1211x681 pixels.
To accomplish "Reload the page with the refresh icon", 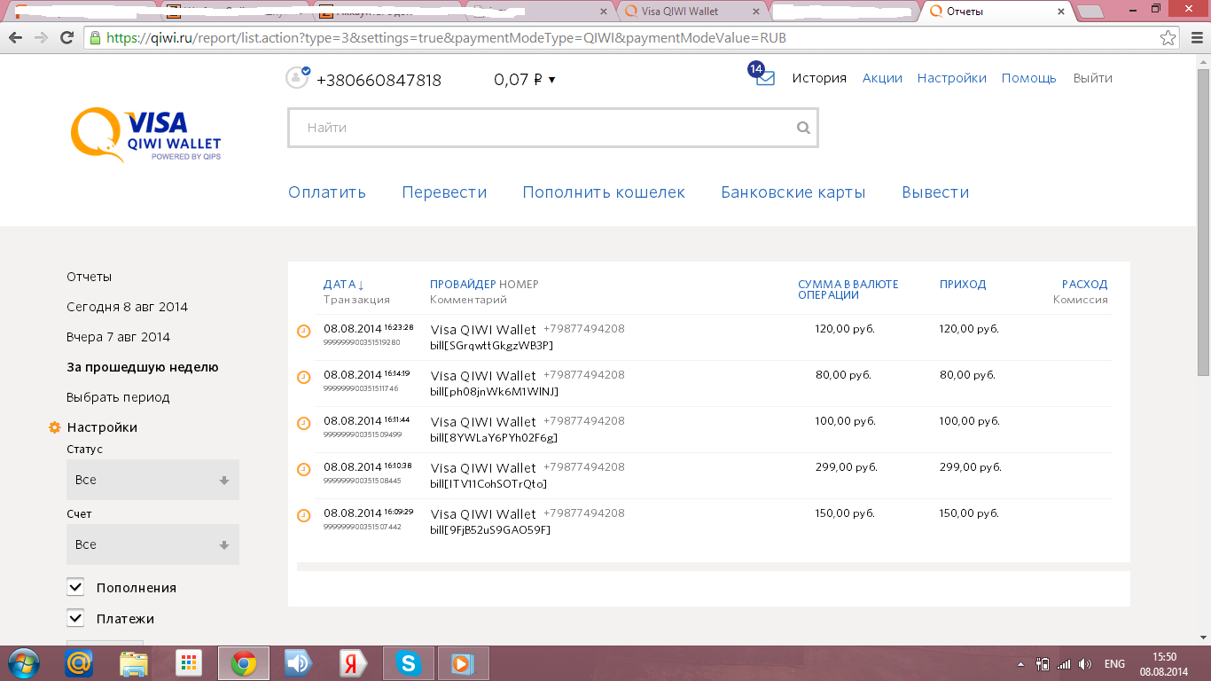I will click(66, 38).
